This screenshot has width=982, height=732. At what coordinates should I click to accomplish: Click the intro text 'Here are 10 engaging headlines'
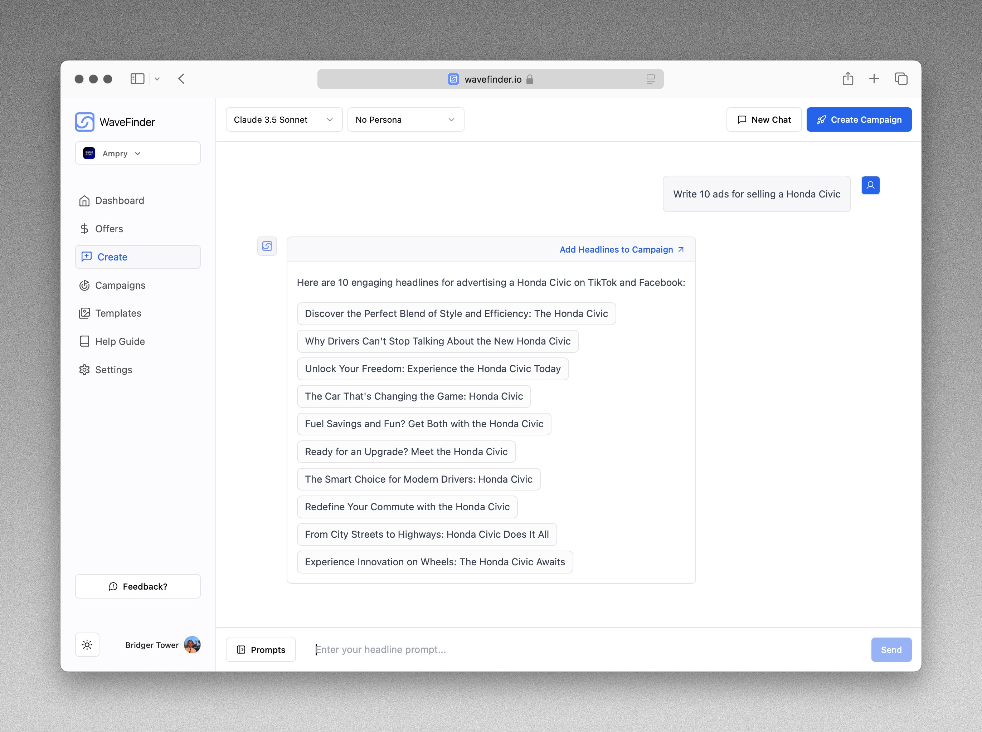point(491,282)
